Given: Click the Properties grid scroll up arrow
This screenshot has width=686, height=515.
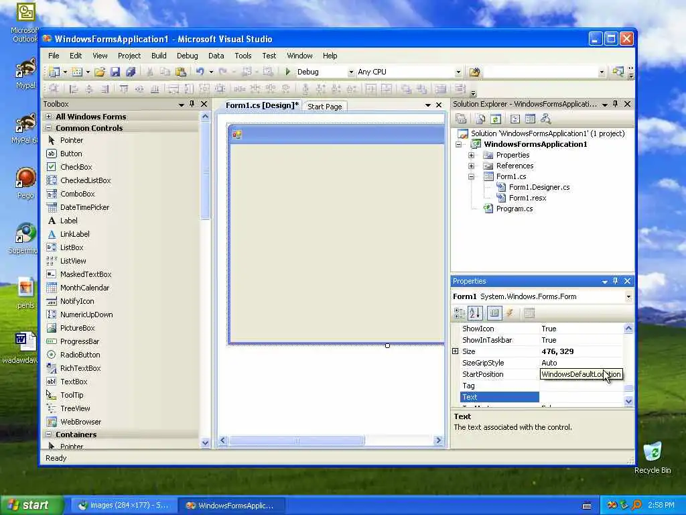Looking at the screenshot, I should click(x=628, y=329).
